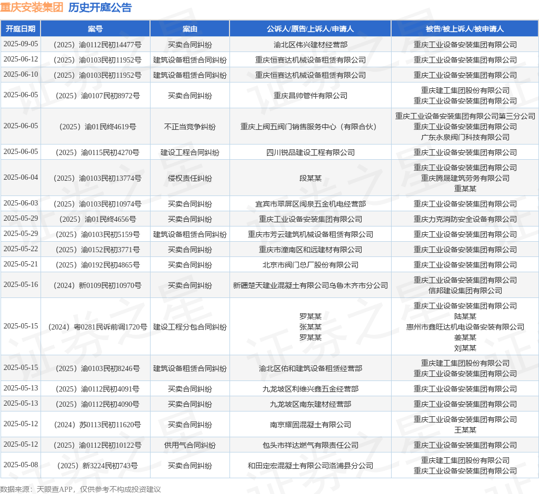Click the 历史开庭公告 heading
Image resolution: width=539 pixels, height=494 pixels.
(100, 7)
